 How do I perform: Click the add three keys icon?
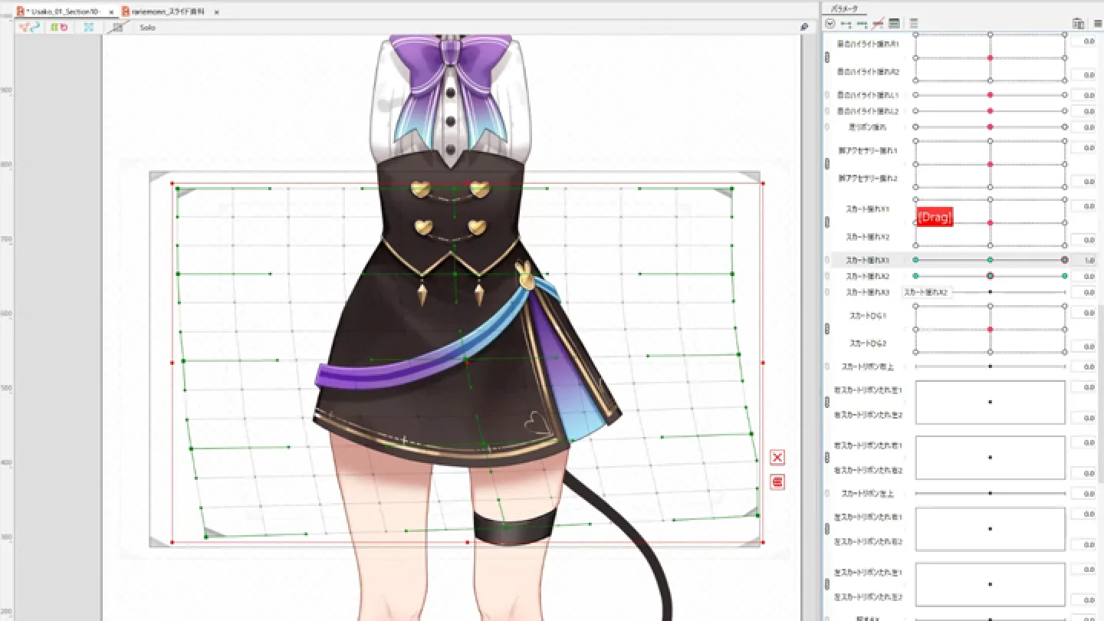point(863,24)
